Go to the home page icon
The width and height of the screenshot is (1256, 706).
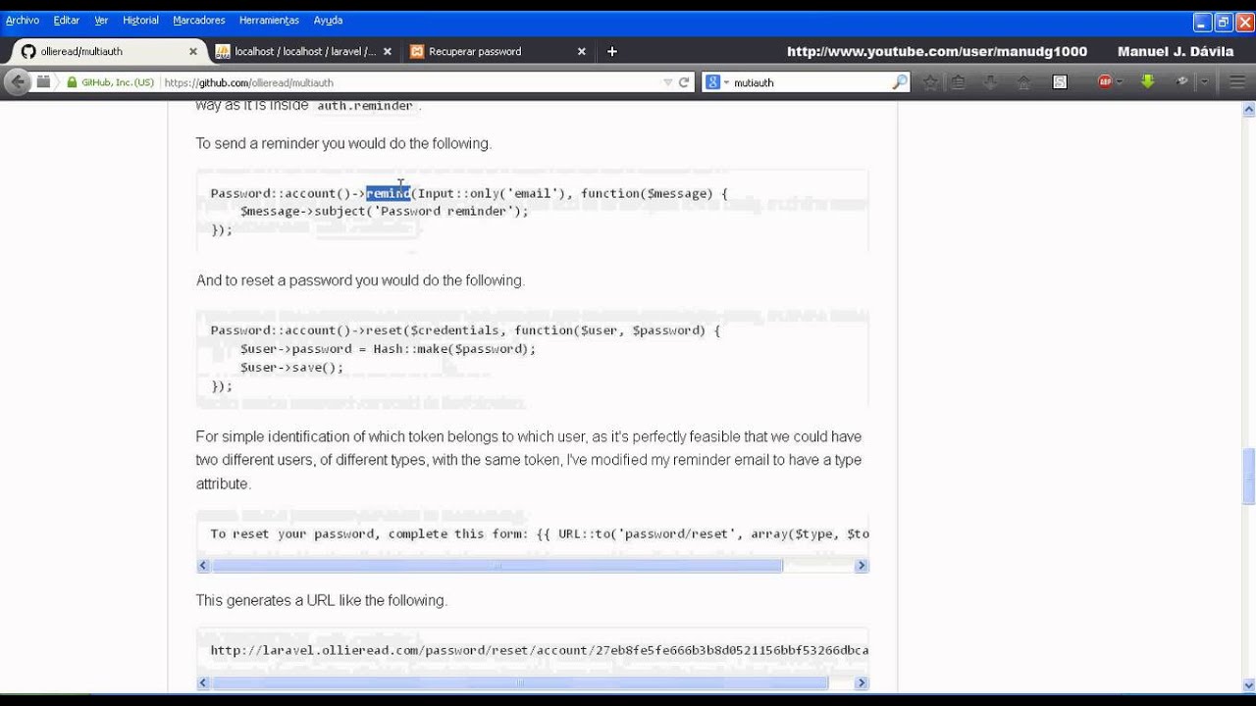[1023, 82]
